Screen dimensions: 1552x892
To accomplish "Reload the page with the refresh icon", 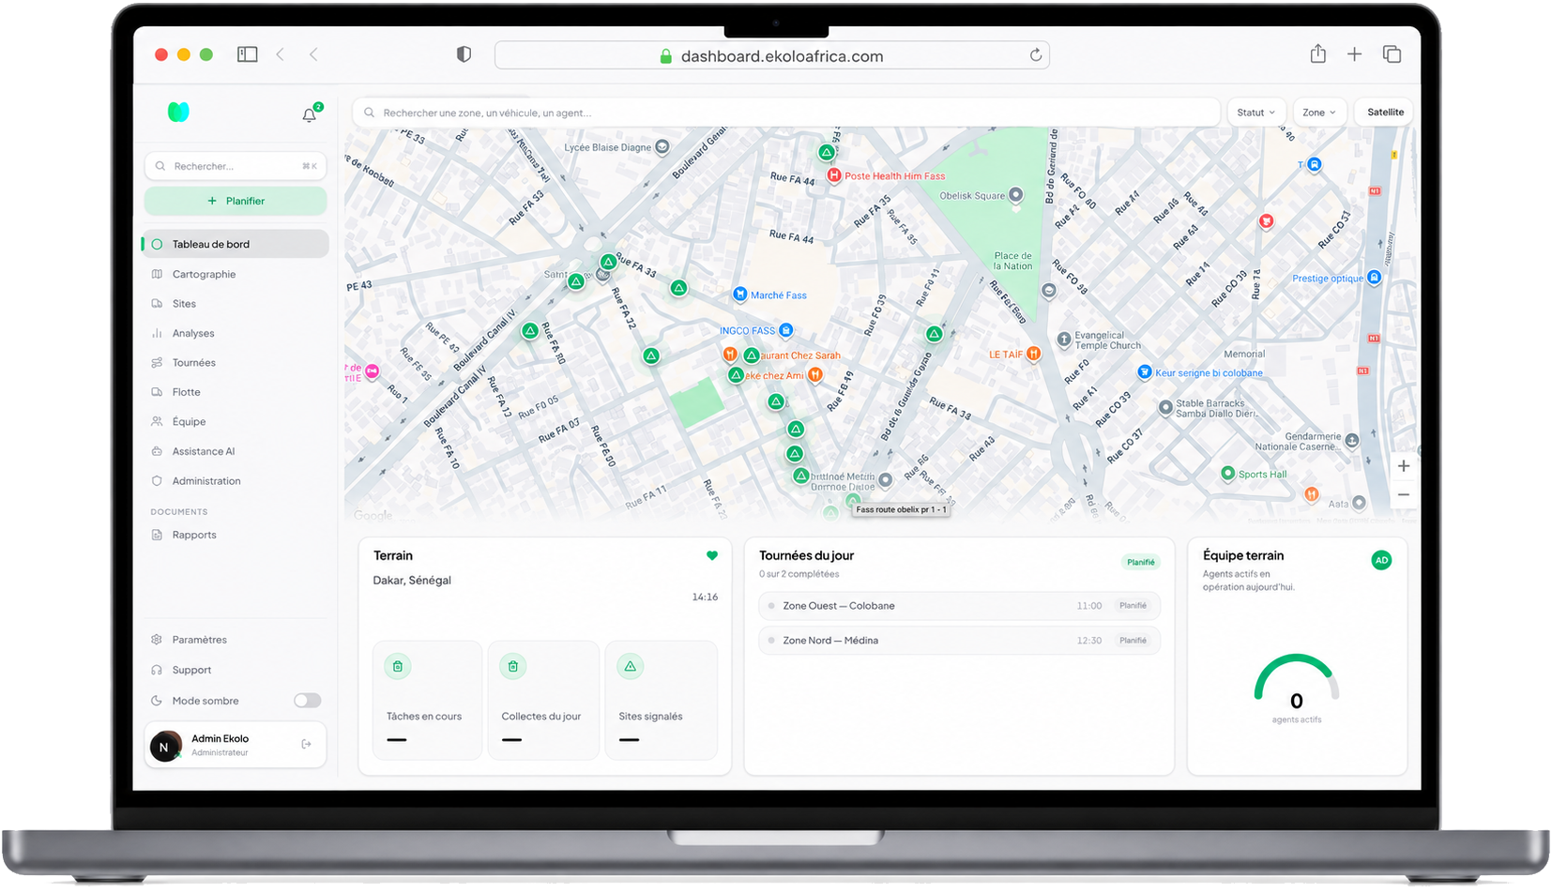I will (x=1036, y=55).
